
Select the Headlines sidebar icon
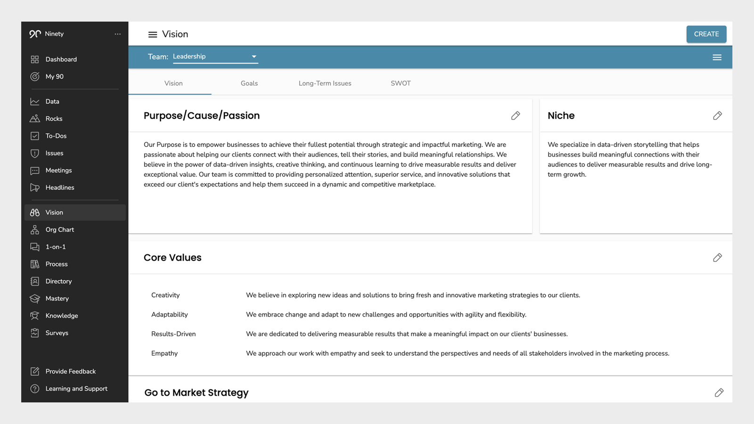(x=35, y=188)
